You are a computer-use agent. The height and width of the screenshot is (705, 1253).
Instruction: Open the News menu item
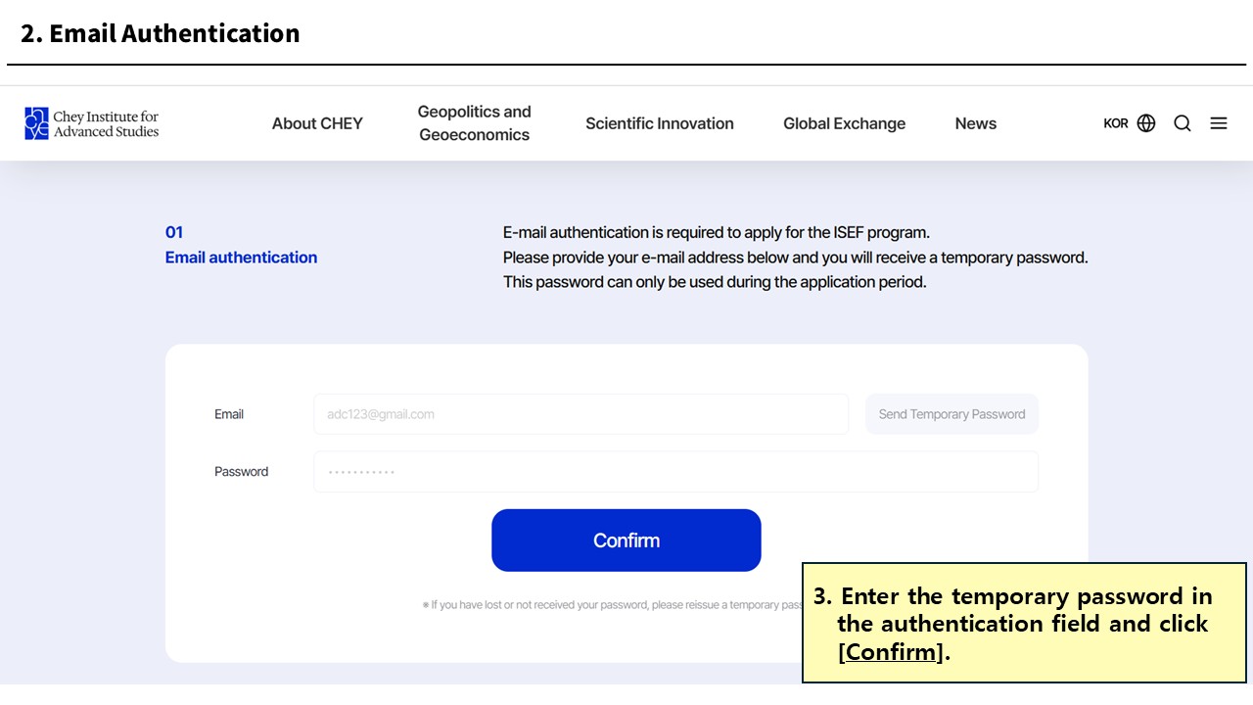pyautogui.click(x=976, y=123)
